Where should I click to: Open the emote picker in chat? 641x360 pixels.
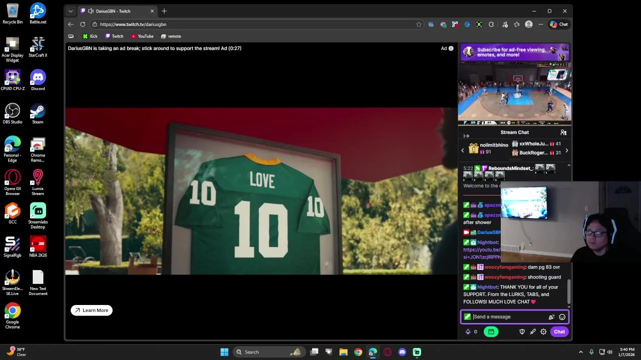pos(562,316)
